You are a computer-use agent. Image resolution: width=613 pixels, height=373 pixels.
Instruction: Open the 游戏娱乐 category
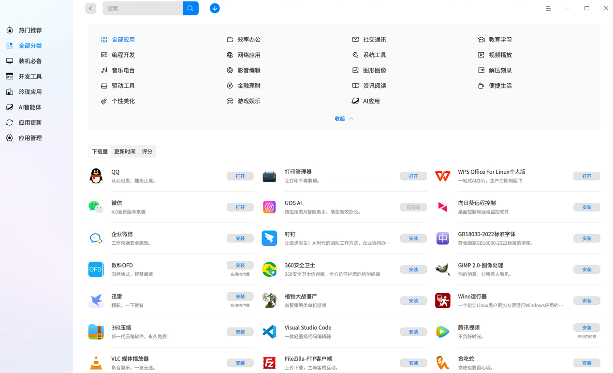pyautogui.click(x=244, y=101)
